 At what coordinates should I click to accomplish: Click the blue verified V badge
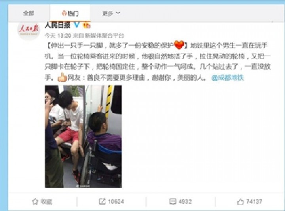pyautogui.click(x=77, y=25)
